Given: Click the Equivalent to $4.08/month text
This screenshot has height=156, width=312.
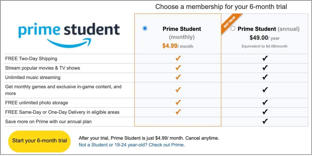Looking at the screenshot, I should point(264,46).
